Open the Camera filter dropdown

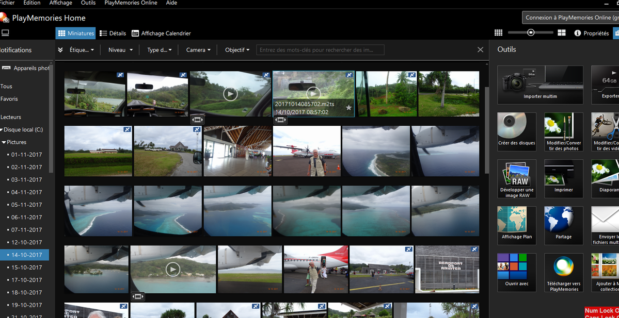(198, 50)
